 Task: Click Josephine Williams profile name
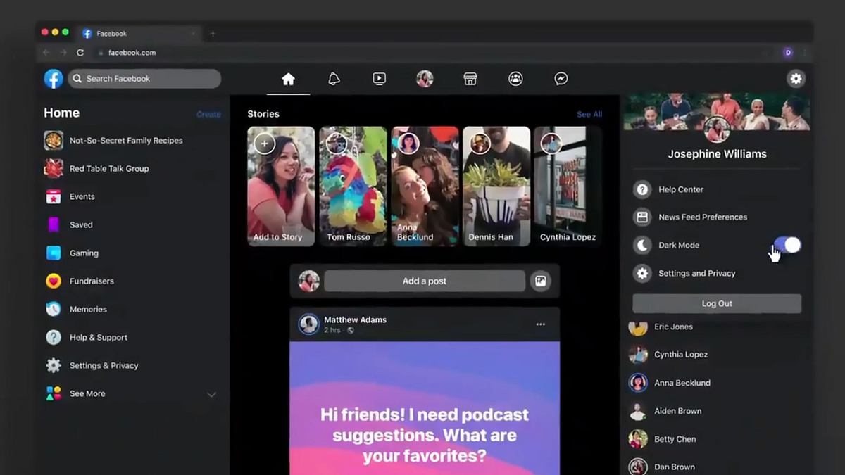[717, 153]
